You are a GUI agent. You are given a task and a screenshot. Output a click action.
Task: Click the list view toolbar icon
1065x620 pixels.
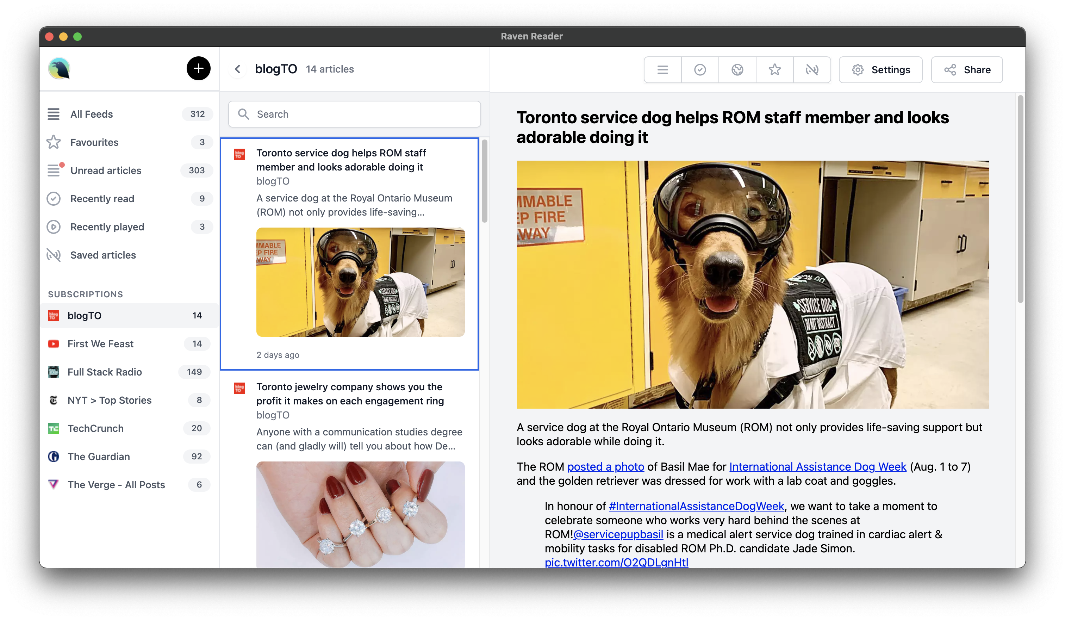click(662, 70)
